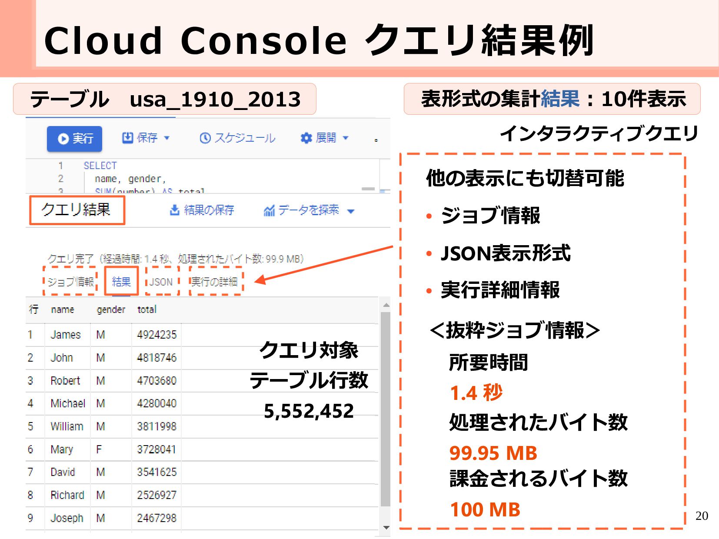This screenshot has height=539, width=719.
Task: Click total value 4280040
Action: (157, 403)
